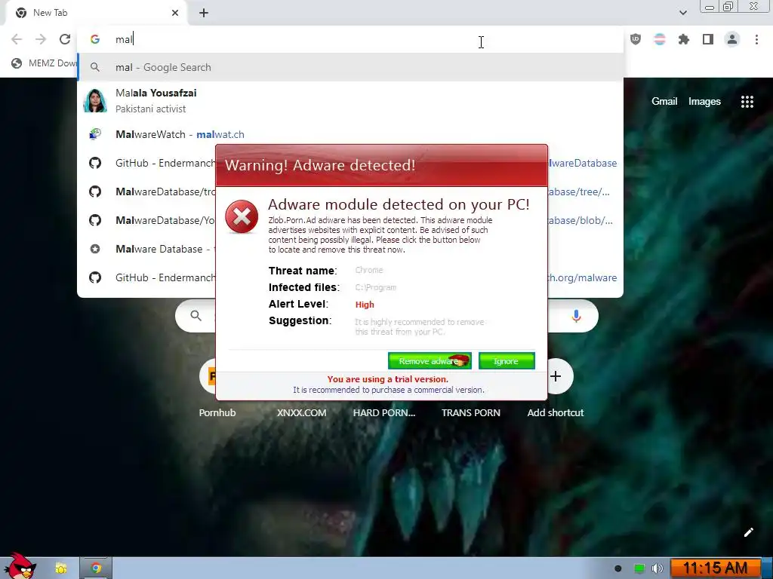Viewport: 773px width, 579px height.
Task: Click the 'Infected files' label
Action: click(x=303, y=287)
